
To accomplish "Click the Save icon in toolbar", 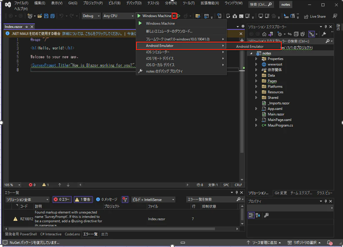I will 46,16.
